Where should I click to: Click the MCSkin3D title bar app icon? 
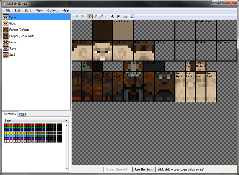pyautogui.click(x=4, y=3)
